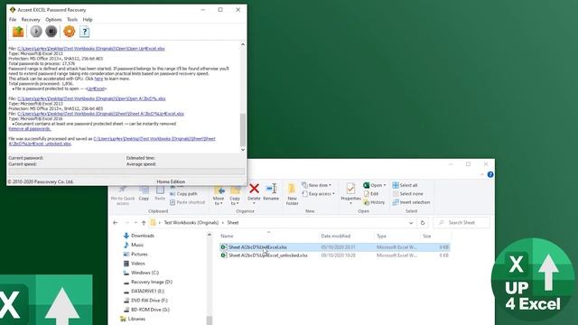Stop recovery with the stop button
Screen dimensions: 578x325
[51, 32]
